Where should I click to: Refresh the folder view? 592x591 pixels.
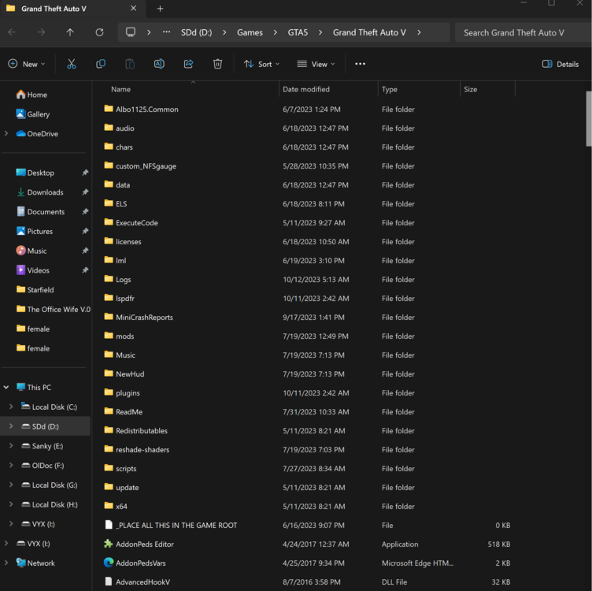click(x=100, y=32)
